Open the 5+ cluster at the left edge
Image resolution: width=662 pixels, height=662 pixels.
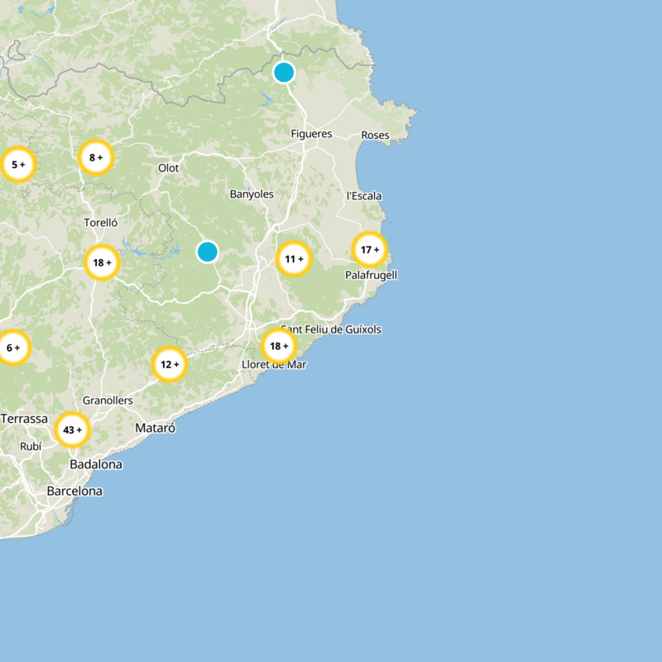pyautogui.click(x=17, y=164)
